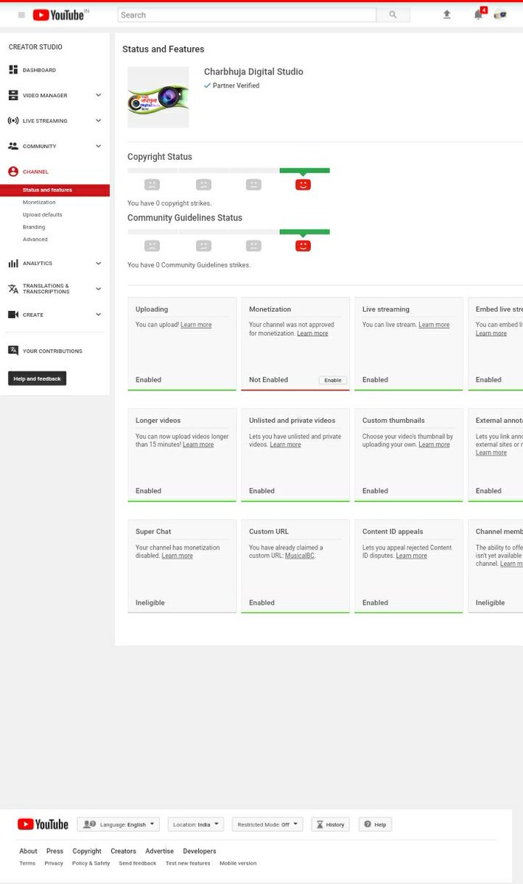Select Status and features menu item
The width and height of the screenshot is (523, 884).
pyautogui.click(x=55, y=190)
